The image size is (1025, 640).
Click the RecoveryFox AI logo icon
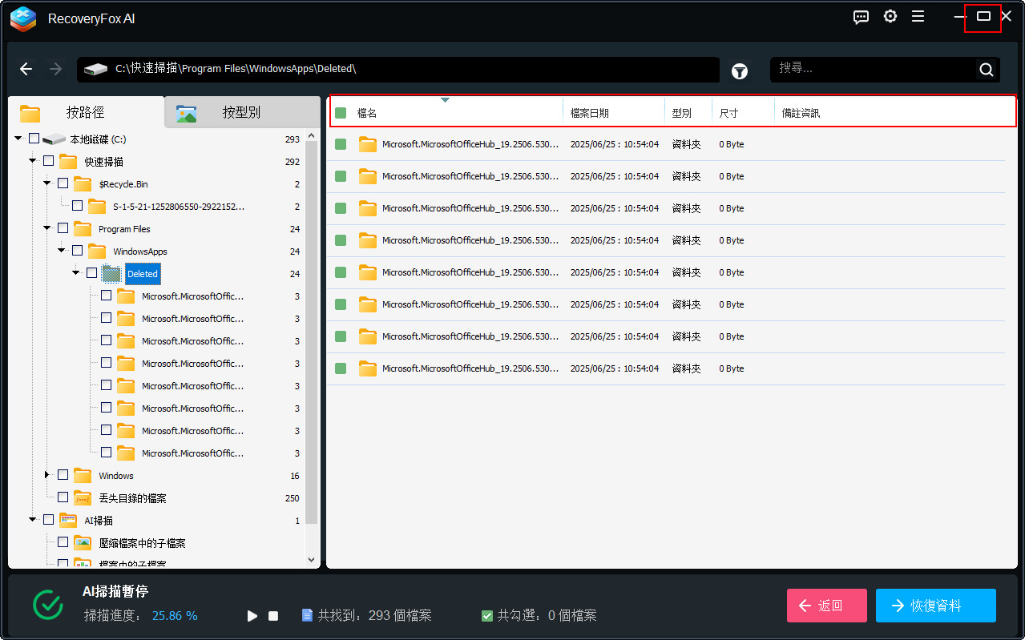point(22,18)
